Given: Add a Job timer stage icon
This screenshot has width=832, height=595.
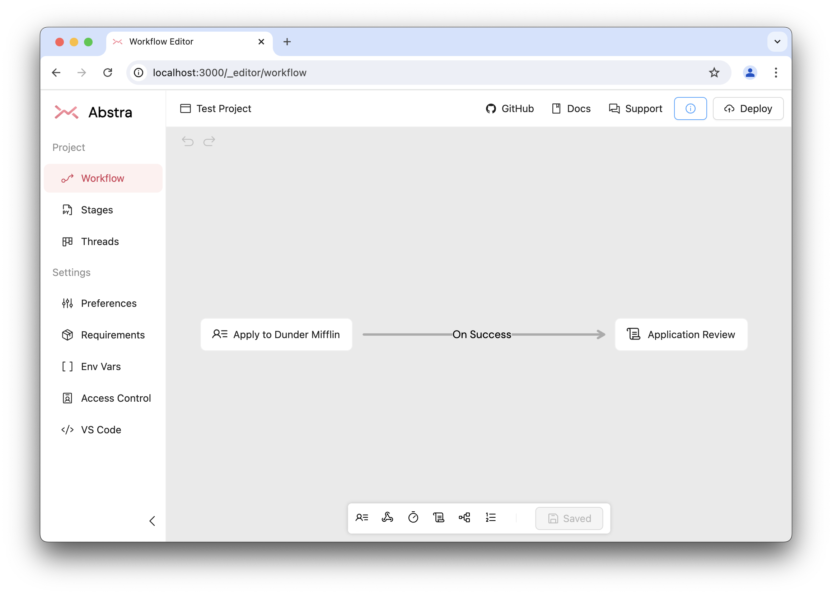Looking at the screenshot, I should point(413,517).
